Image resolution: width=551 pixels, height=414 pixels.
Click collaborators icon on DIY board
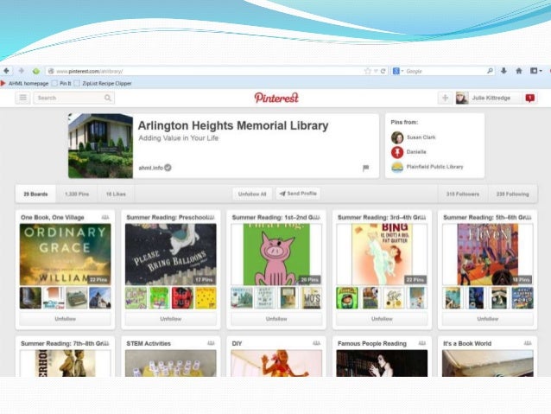click(x=316, y=343)
